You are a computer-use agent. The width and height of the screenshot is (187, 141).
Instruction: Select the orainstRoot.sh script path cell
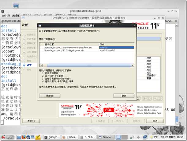point(71,48)
